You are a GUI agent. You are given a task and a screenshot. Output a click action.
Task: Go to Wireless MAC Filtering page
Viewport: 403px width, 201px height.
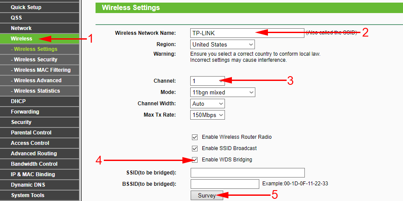[x=42, y=70]
